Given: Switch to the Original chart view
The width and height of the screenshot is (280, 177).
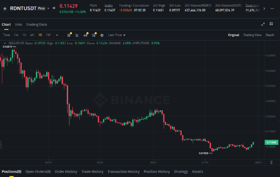Looking at the screenshot, I should pos(233,35).
